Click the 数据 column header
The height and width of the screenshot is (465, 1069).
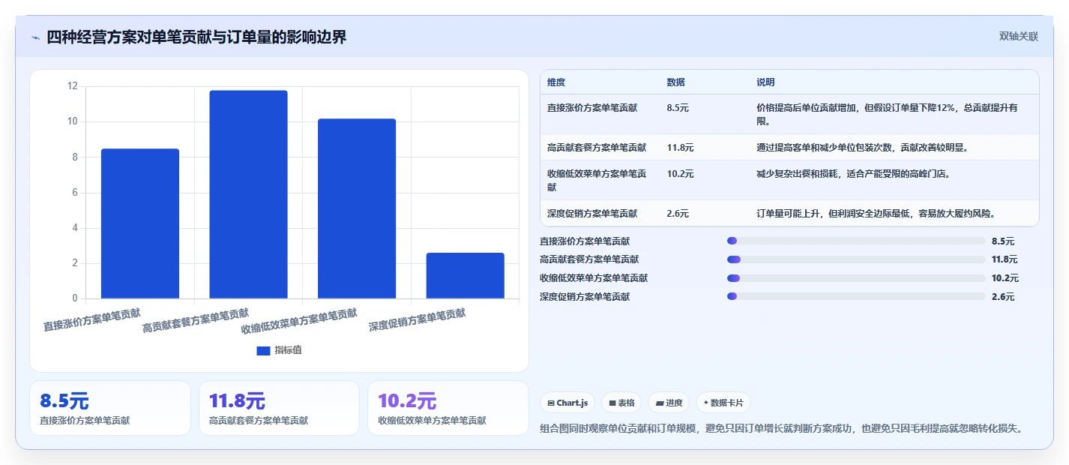pos(675,82)
